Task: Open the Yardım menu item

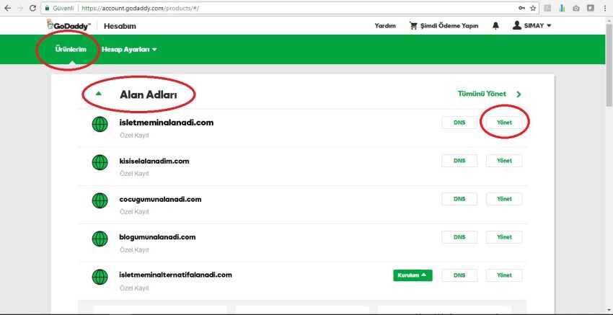Action: (385, 26)
